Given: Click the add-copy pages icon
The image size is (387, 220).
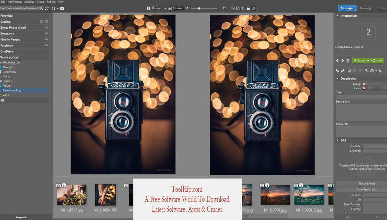Looking at the screenshot, I should (x=350, y=71).
